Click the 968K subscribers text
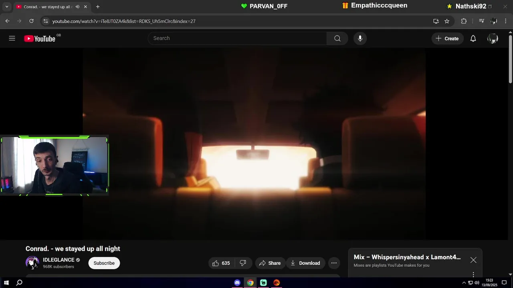 [59, 267]
